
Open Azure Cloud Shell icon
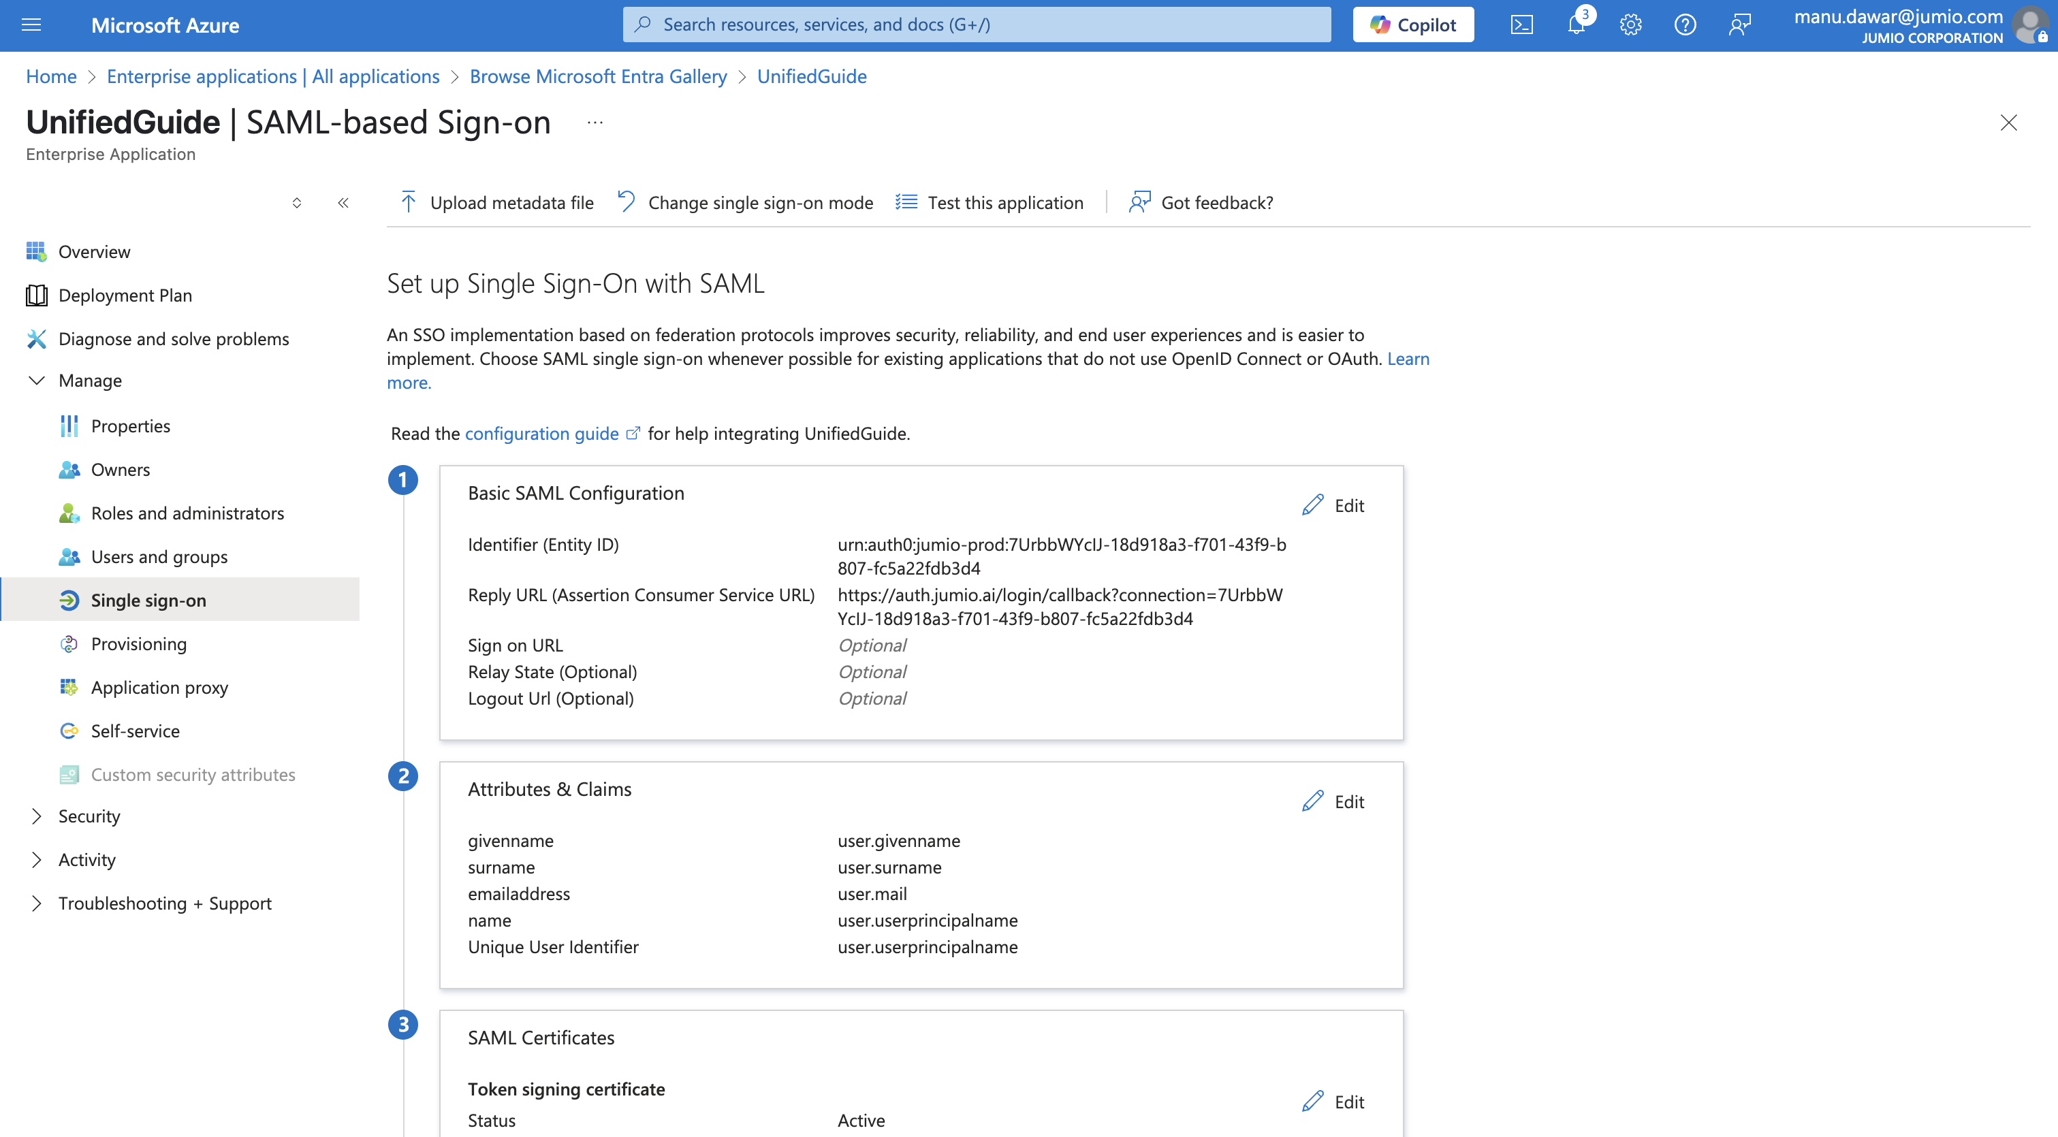click(1521, 25)
